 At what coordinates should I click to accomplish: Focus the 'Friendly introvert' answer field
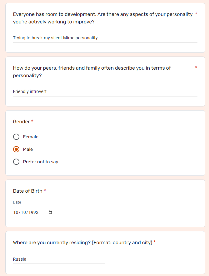point(105,91)
